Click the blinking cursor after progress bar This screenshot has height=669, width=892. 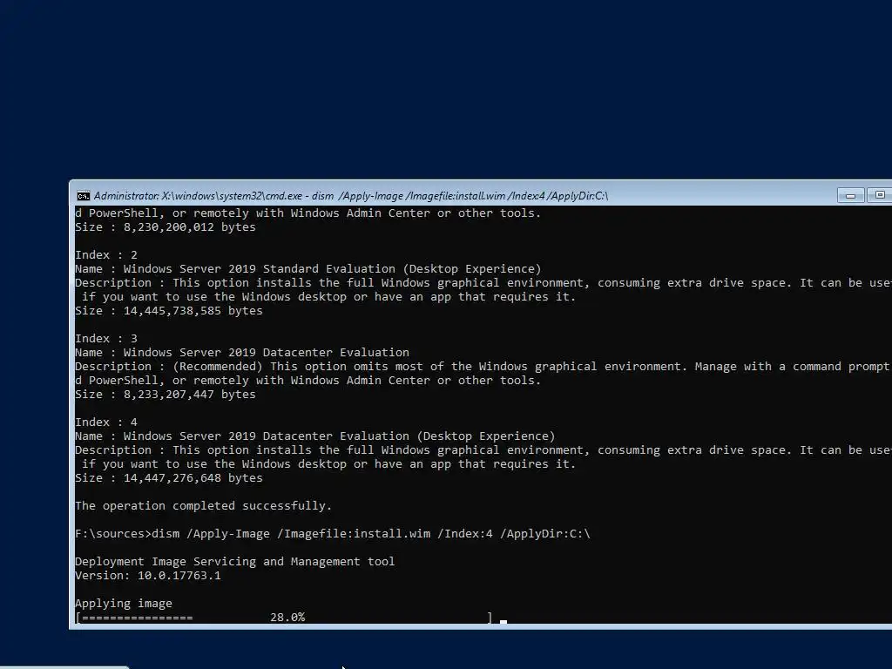503,621
